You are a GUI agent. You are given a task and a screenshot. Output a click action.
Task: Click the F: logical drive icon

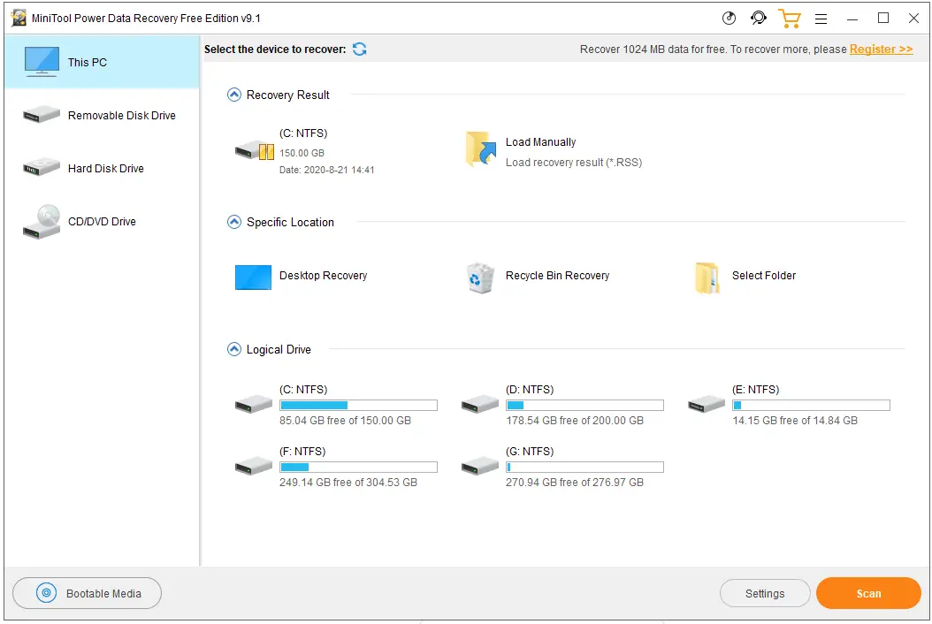coord(254,466)
